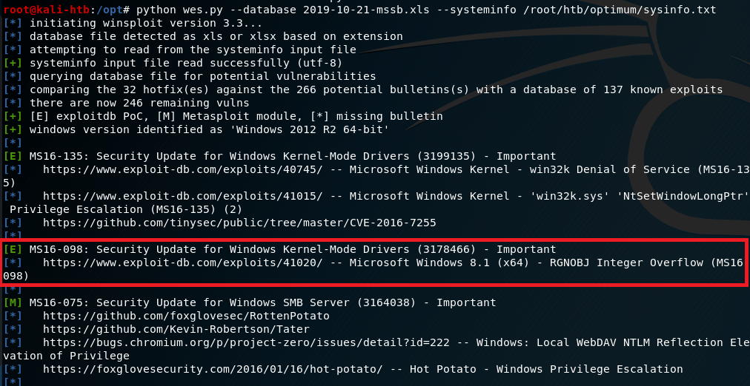Follow the tinysec CVE-2016-7255 GitHub link

pos(239,223)
